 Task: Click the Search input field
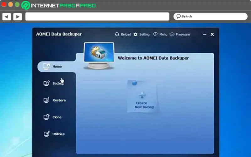(211, 16)
